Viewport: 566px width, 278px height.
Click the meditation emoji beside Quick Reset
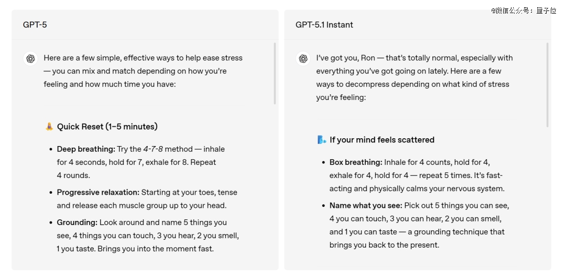(x=49, y=126)
